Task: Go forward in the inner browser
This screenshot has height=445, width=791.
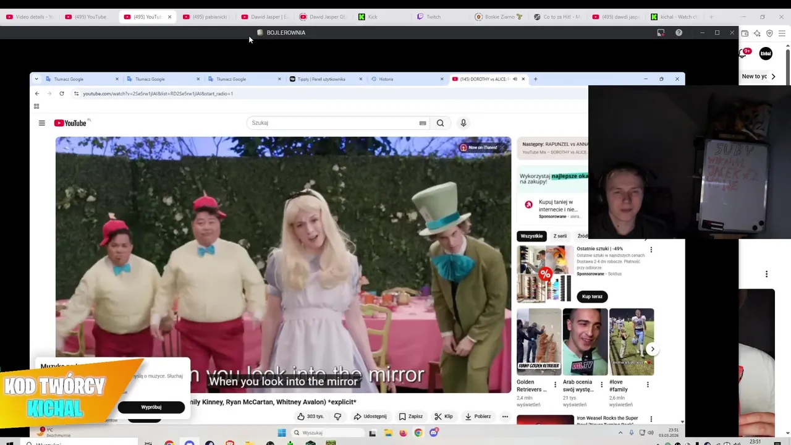Action: tap(49, 93)
